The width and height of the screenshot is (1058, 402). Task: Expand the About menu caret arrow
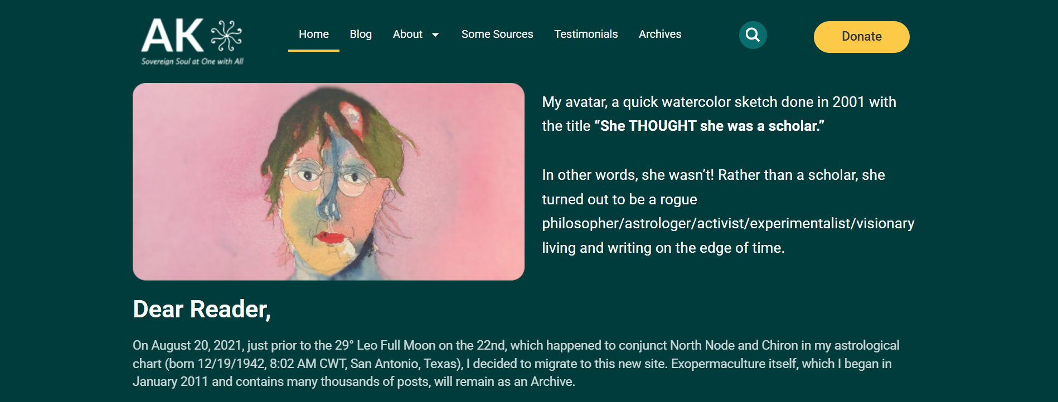coord(435,35)
